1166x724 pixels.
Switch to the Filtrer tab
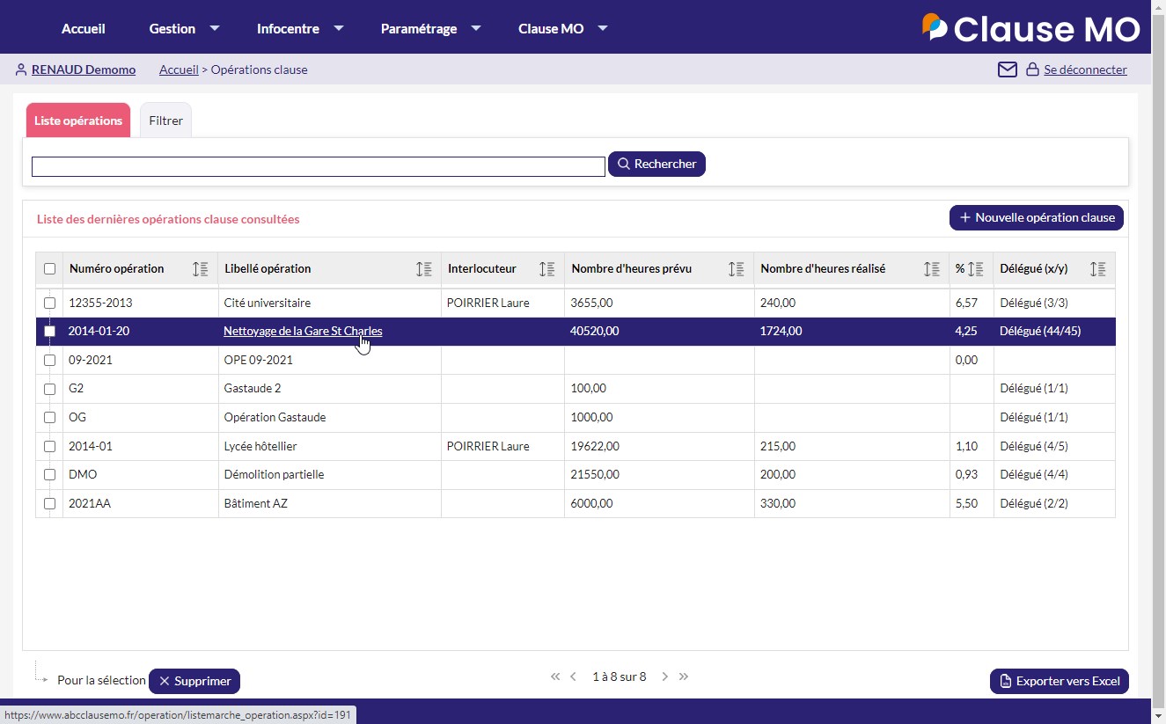pyautogui.click(x=166, y=121)
